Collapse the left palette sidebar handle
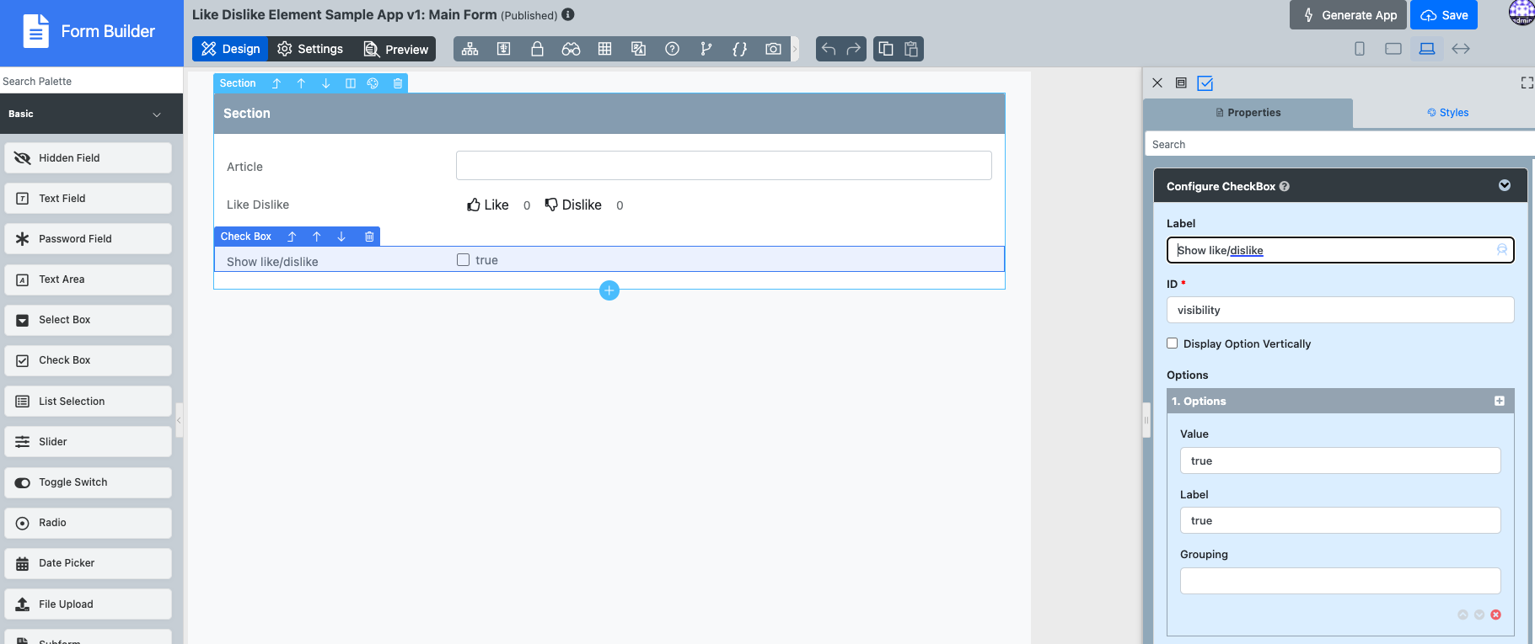1535x644 pixels. (179, 420)
